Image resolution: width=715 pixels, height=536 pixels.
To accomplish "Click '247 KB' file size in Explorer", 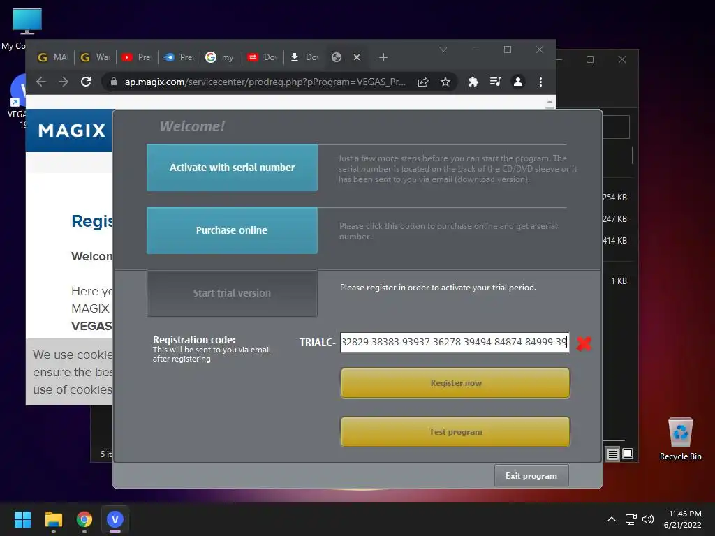I will click(x=614, y=218).
